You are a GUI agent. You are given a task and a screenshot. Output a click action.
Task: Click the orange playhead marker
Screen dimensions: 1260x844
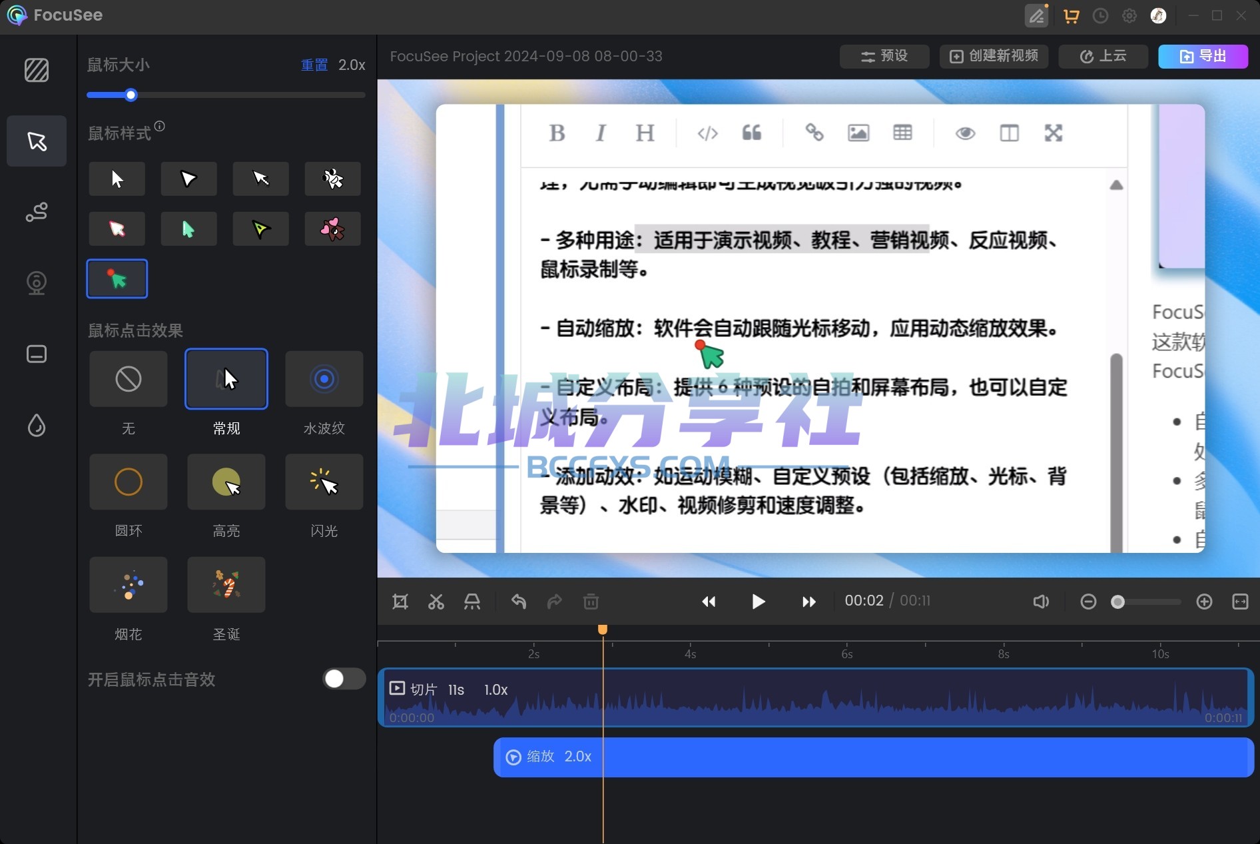603,630
